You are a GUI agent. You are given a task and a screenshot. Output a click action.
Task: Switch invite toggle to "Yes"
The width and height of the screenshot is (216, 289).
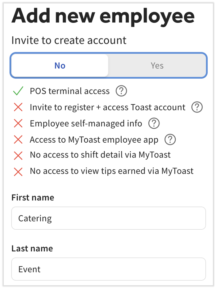coord(157,66)
